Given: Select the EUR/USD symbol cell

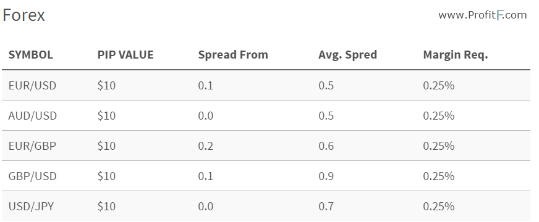Looking at the screenshot, I should tap(32, 86).
